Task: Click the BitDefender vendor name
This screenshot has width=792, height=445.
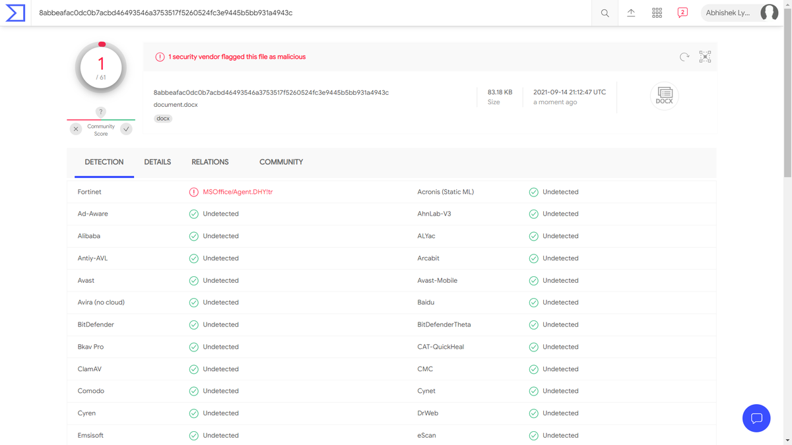Action: pyautogui.click(x=96, y=325)
